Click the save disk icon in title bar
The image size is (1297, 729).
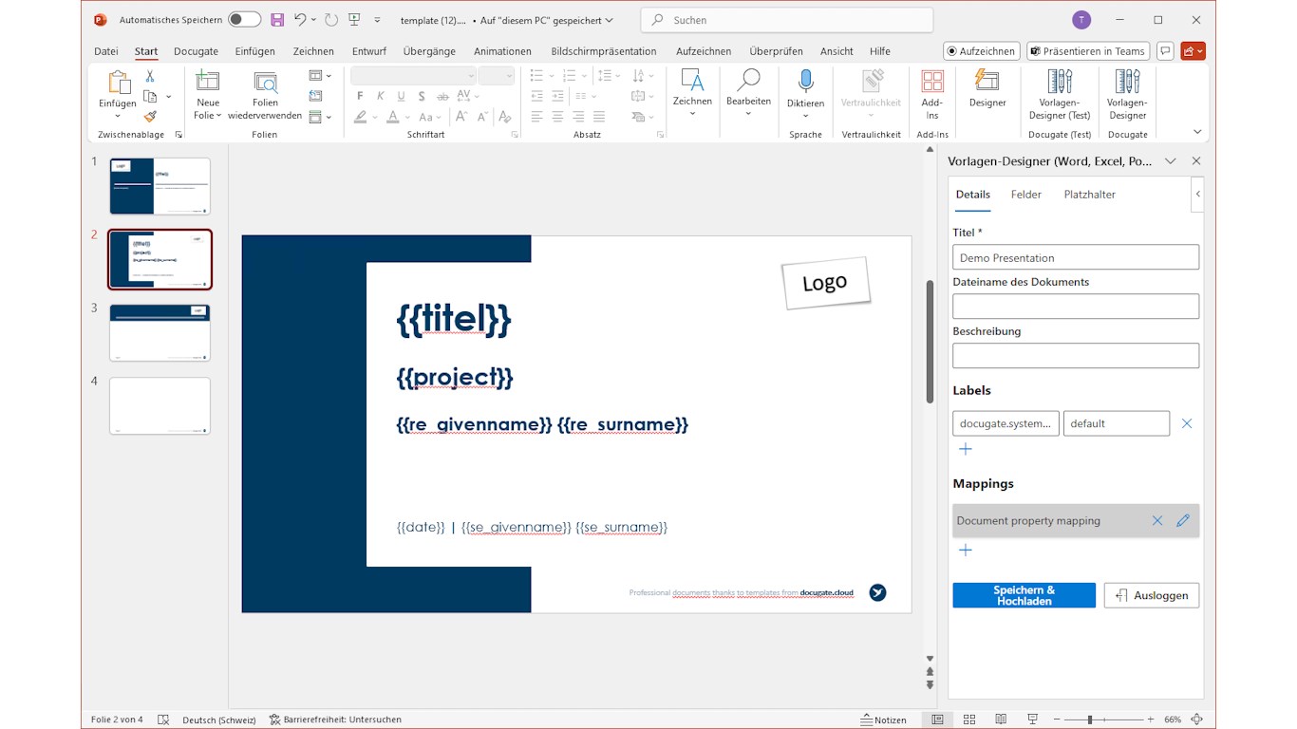pos(277,20)
